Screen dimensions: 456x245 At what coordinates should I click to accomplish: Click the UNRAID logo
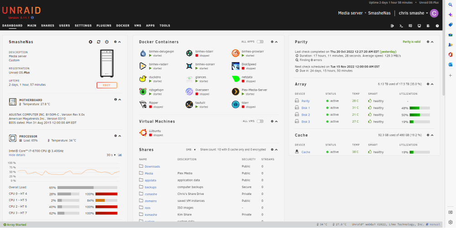pos(21,11)
